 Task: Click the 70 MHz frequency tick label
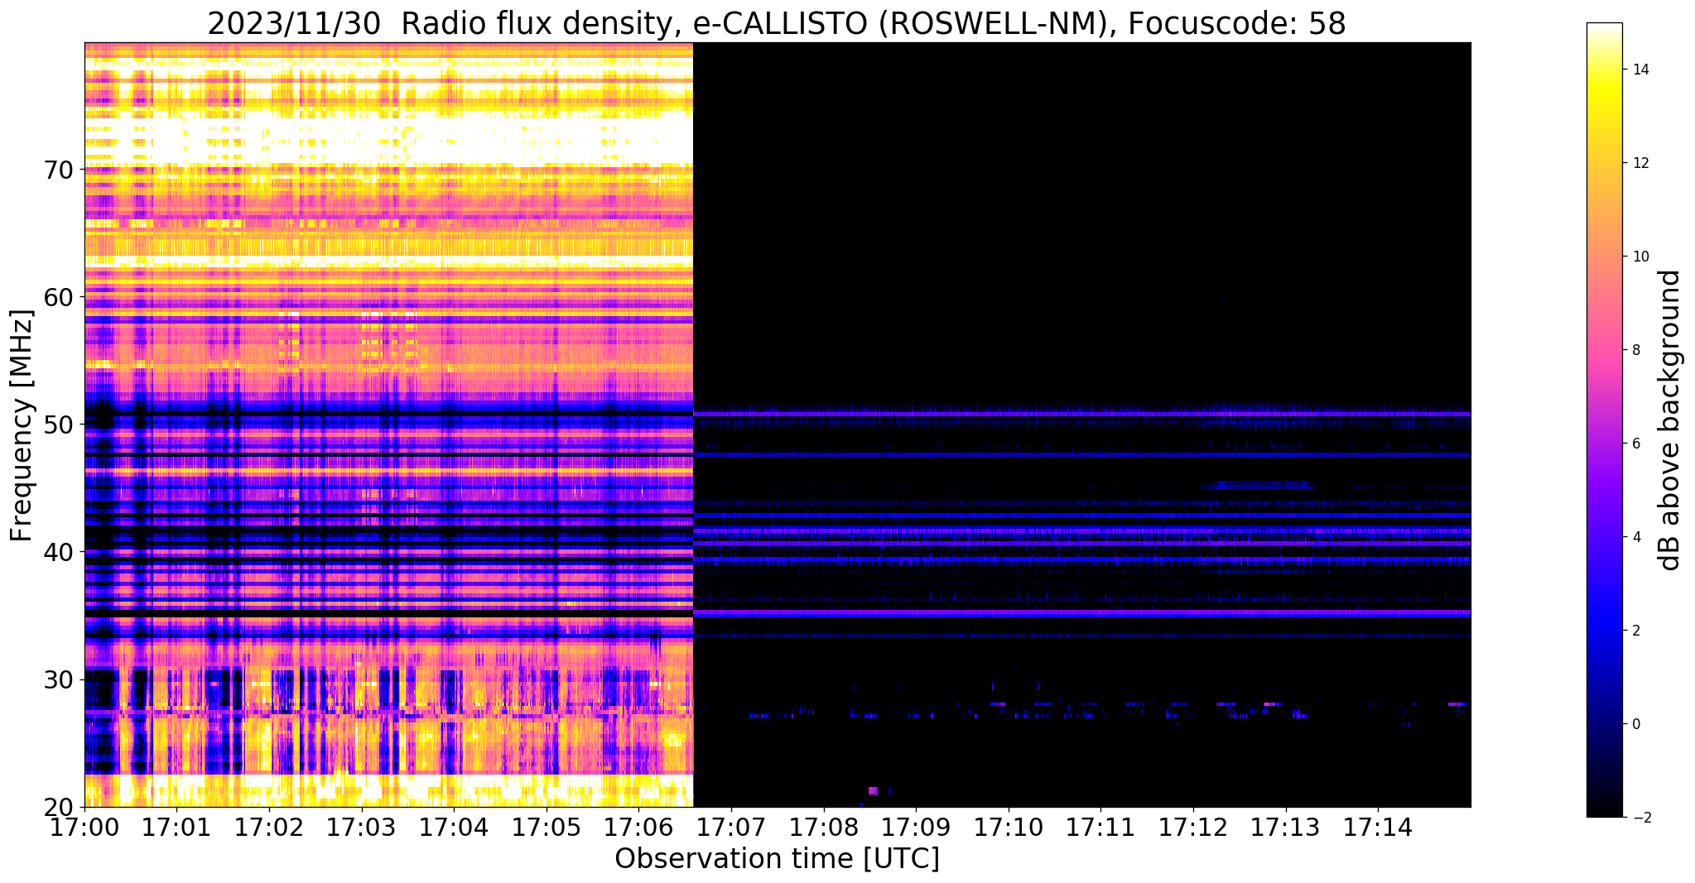click(58, 170)
